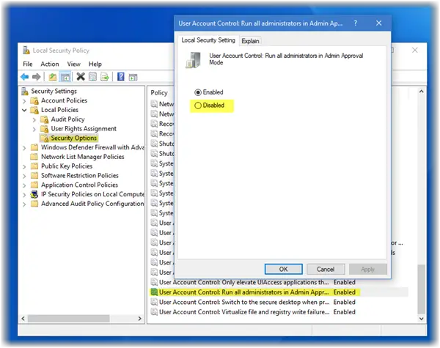This screenshot has width=440, height=348.
Task: Expand Software Restriction Policies node
Action: (24, 176)
